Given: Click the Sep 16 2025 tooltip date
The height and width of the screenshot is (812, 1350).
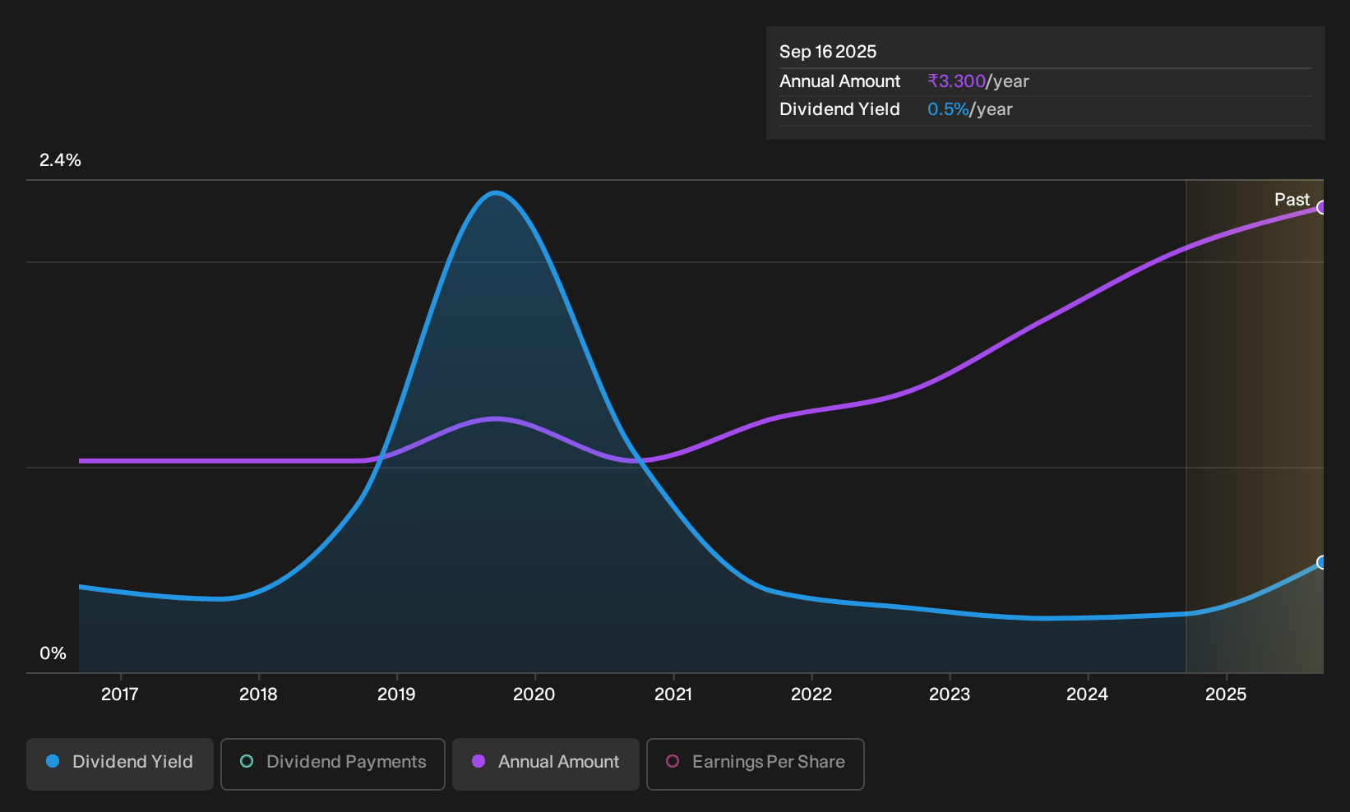Looking at the screenshot, I should point(828,52).
